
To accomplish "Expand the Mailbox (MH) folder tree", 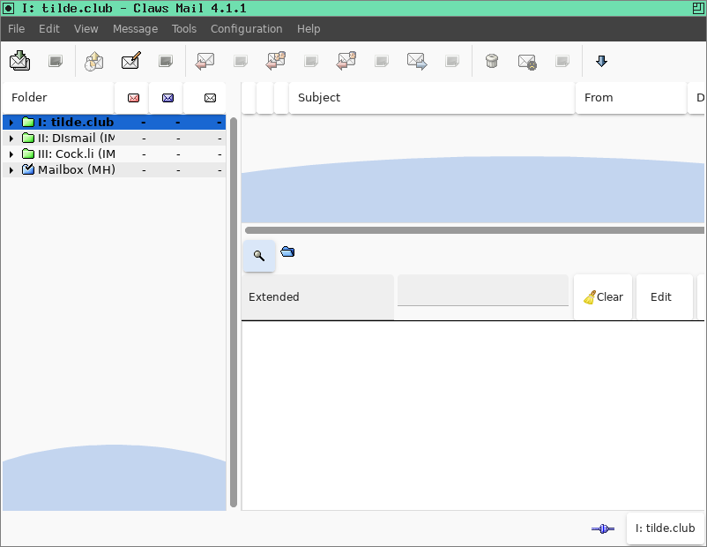I will pyautogui.click(x=11, y=169).
